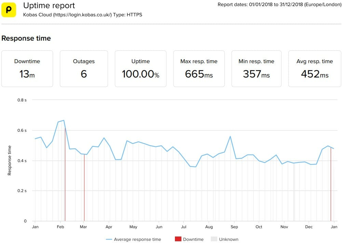Select the Min resp. time card

click(256, 69)
